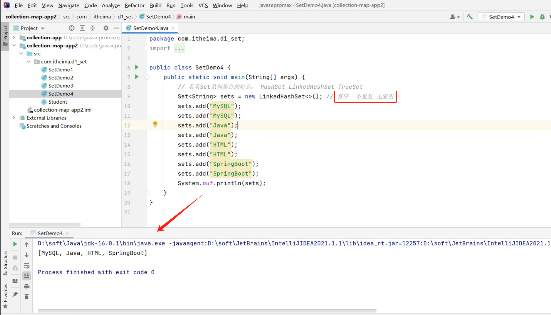Click the Select Opened File locate icon
The width and height of the screenshot is (551, 315).
click(x=71, y=28)
